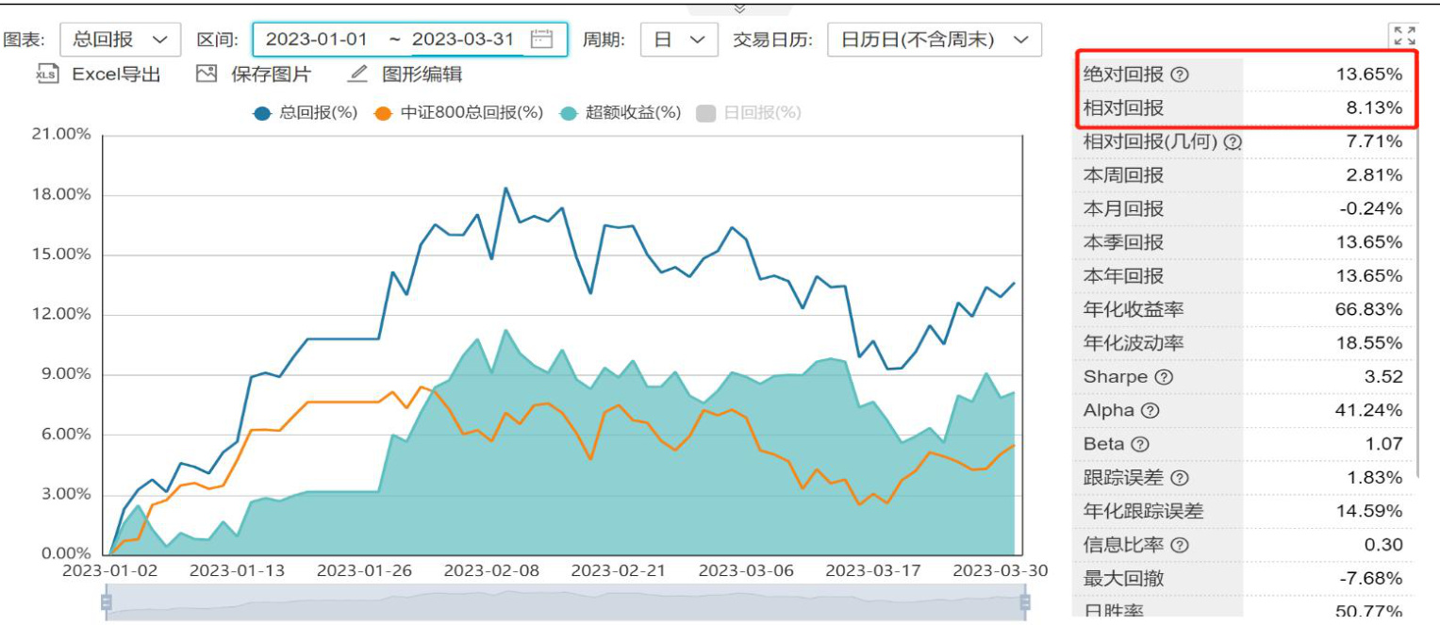
Task: Open the date range calendar icon
Action: tap(541, 40)
